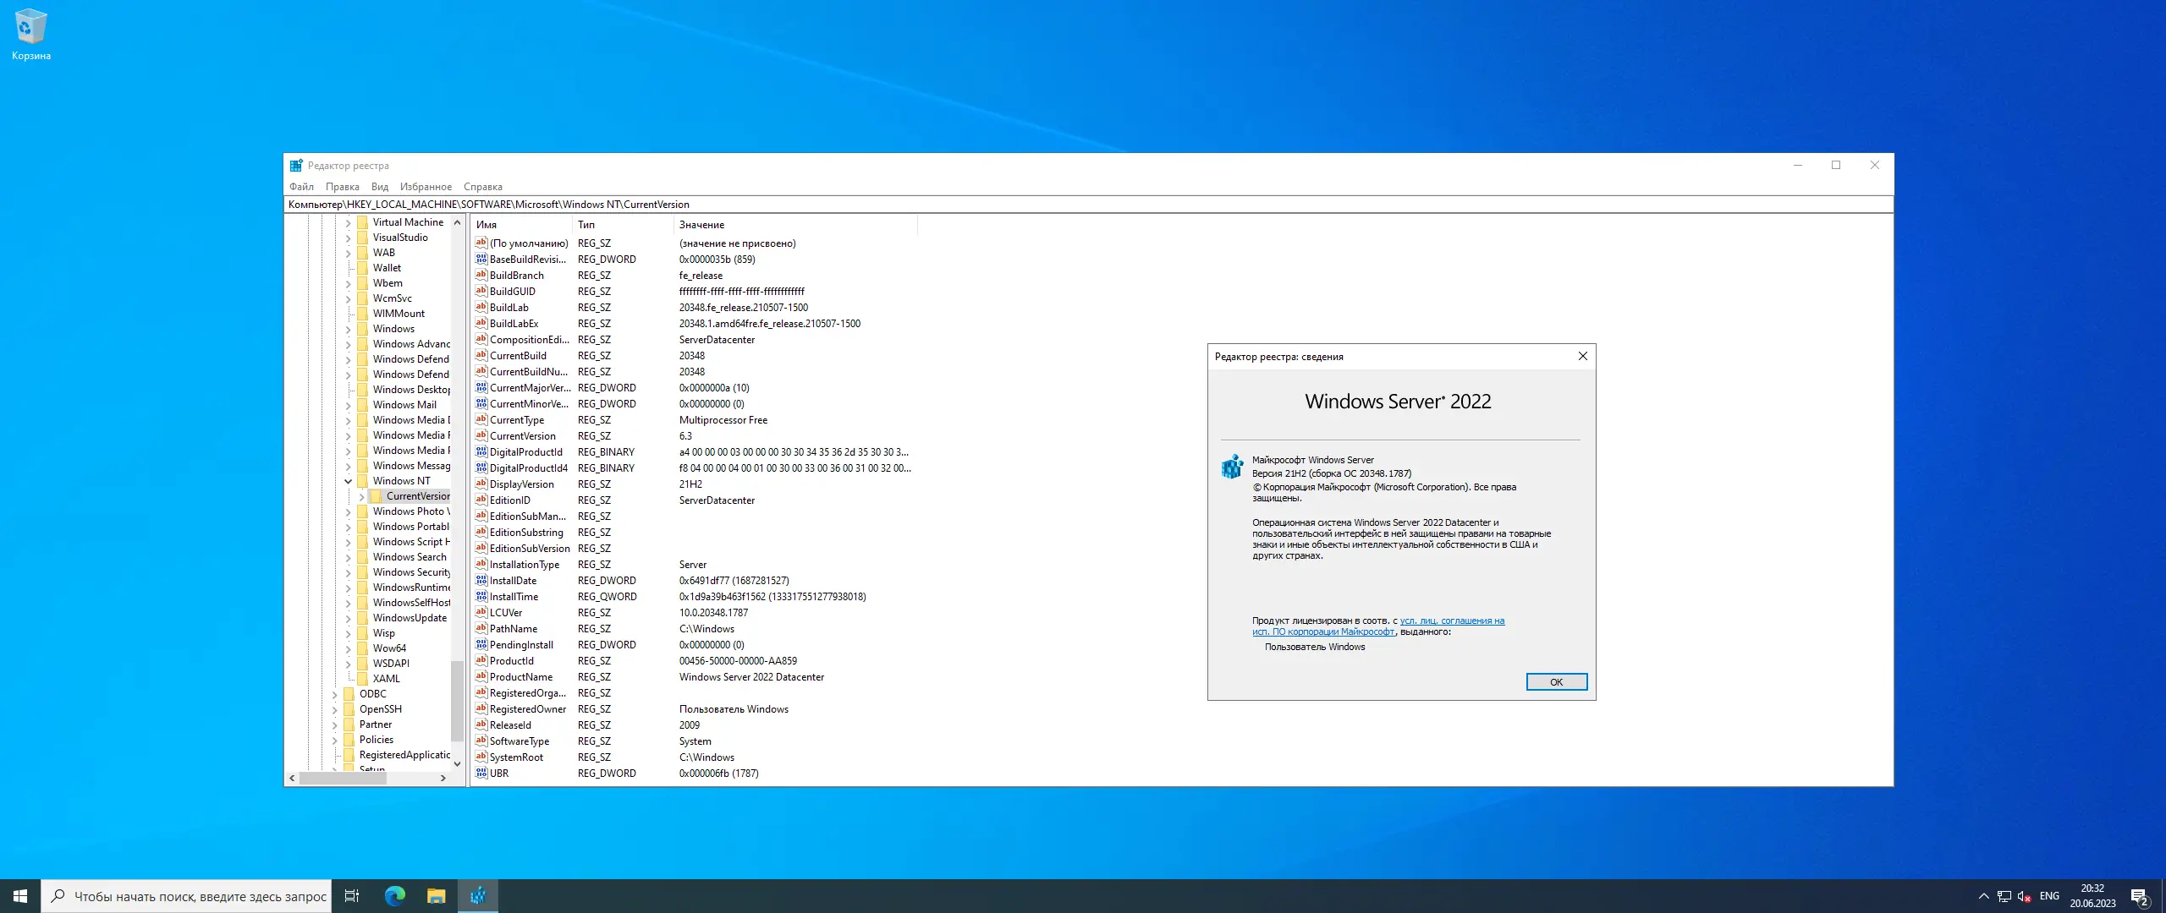This screenshot has width=2166, height=913.
Task: Open the Task View button
Action: coord(352,896)
